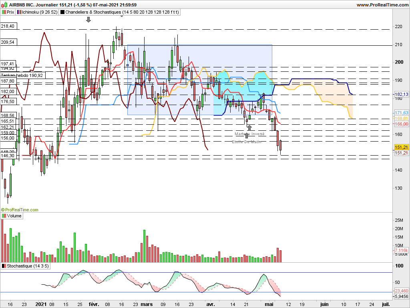Click the 218,40 horizontal level label
This screenshot has height=308, width=410.
[x=8, y=26]
